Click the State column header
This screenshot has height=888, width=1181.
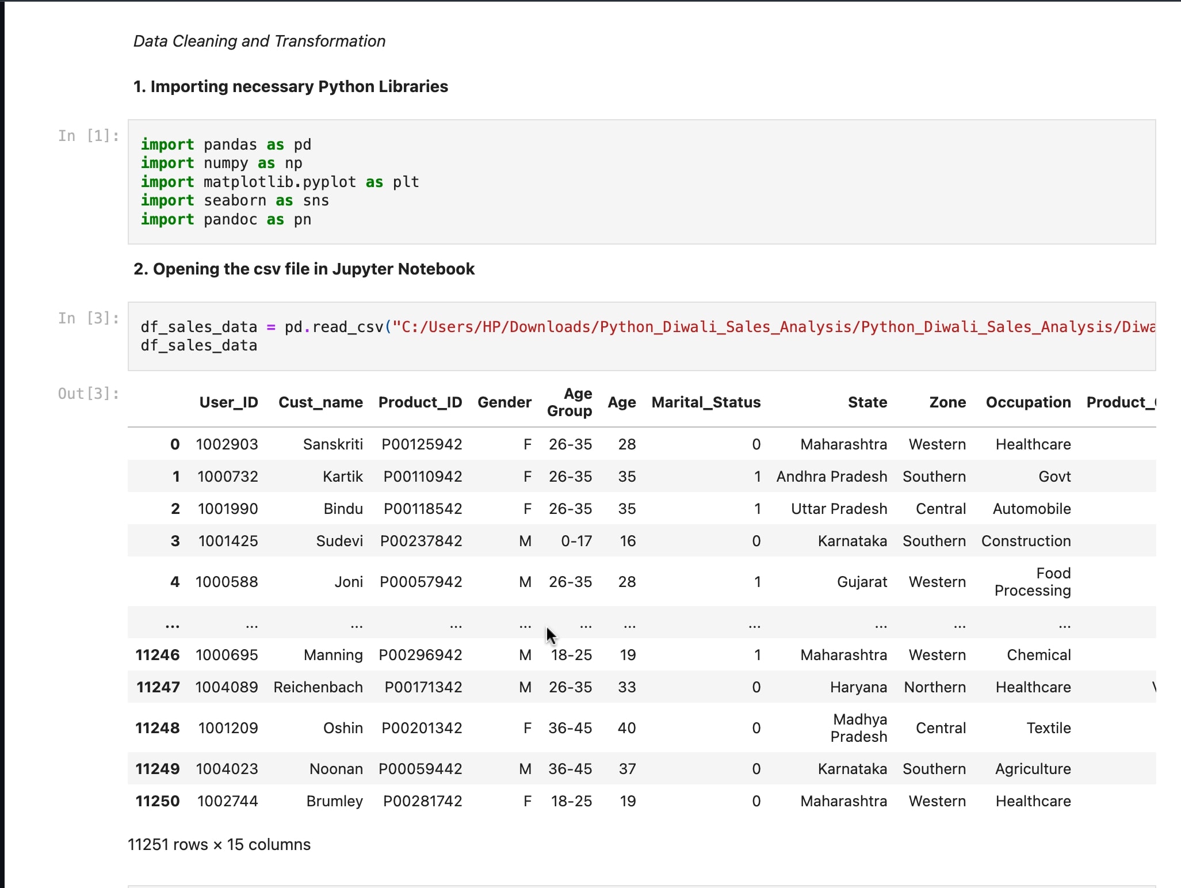coord(867,402)
